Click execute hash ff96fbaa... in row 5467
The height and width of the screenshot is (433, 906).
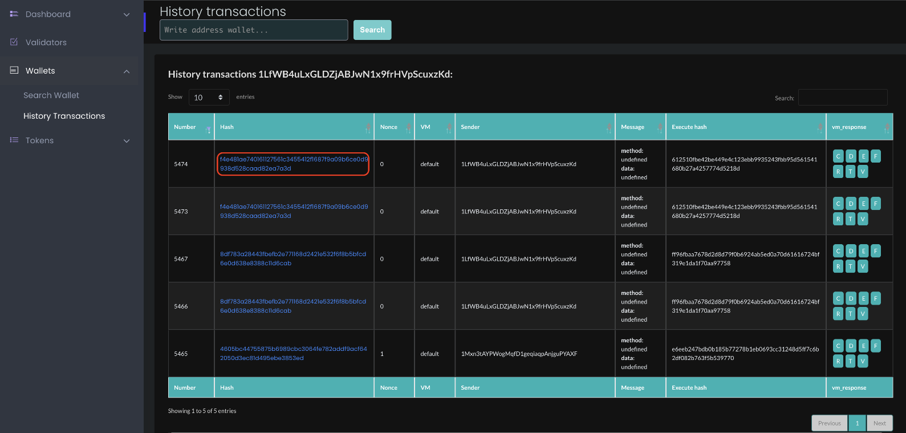pos(745,259)
